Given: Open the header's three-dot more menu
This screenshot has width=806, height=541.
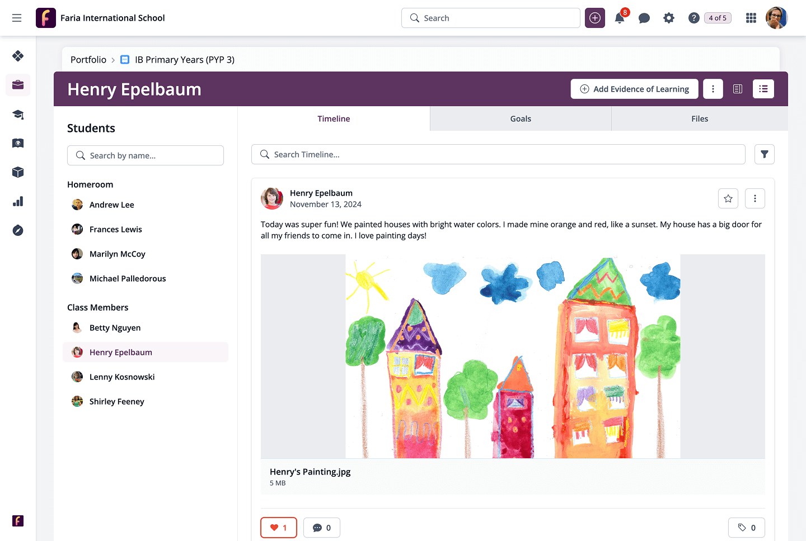Looking at the screenshot, I should pos(713,89).
